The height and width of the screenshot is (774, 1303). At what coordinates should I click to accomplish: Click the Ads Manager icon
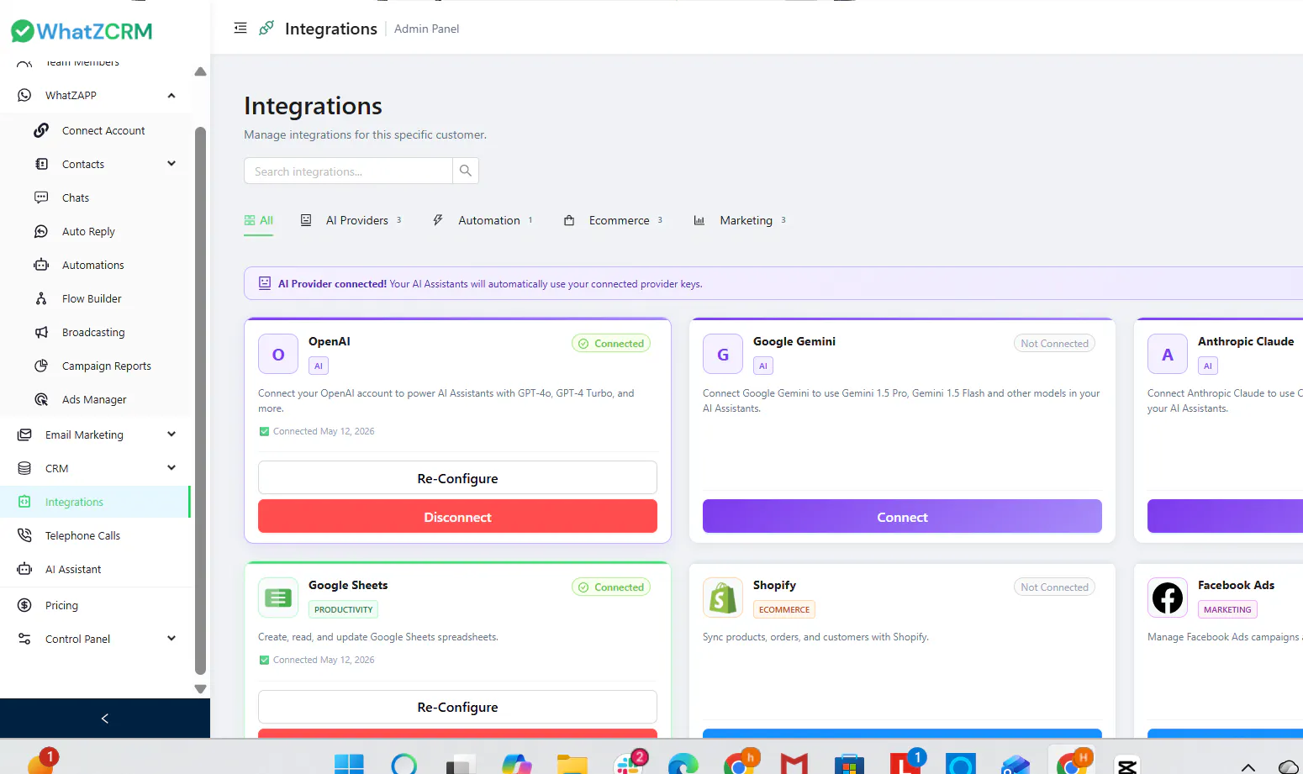coord(41,399)
